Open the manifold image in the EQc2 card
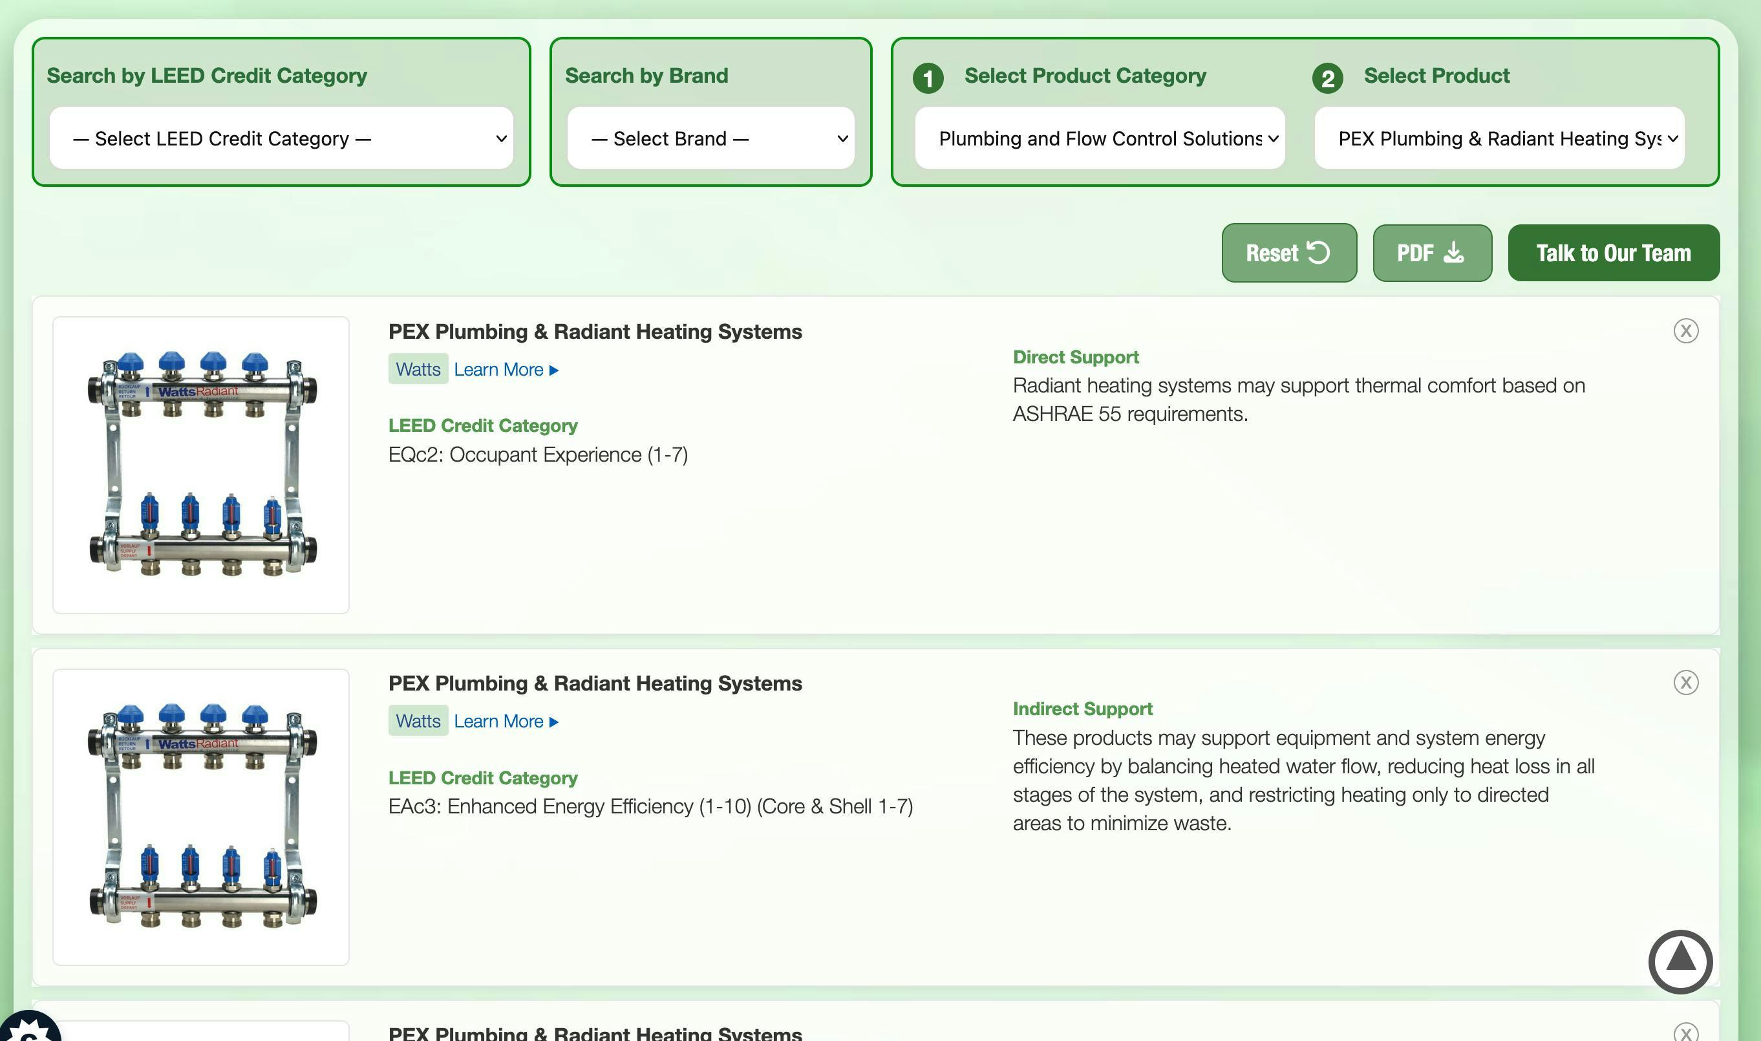 point(201,465)
